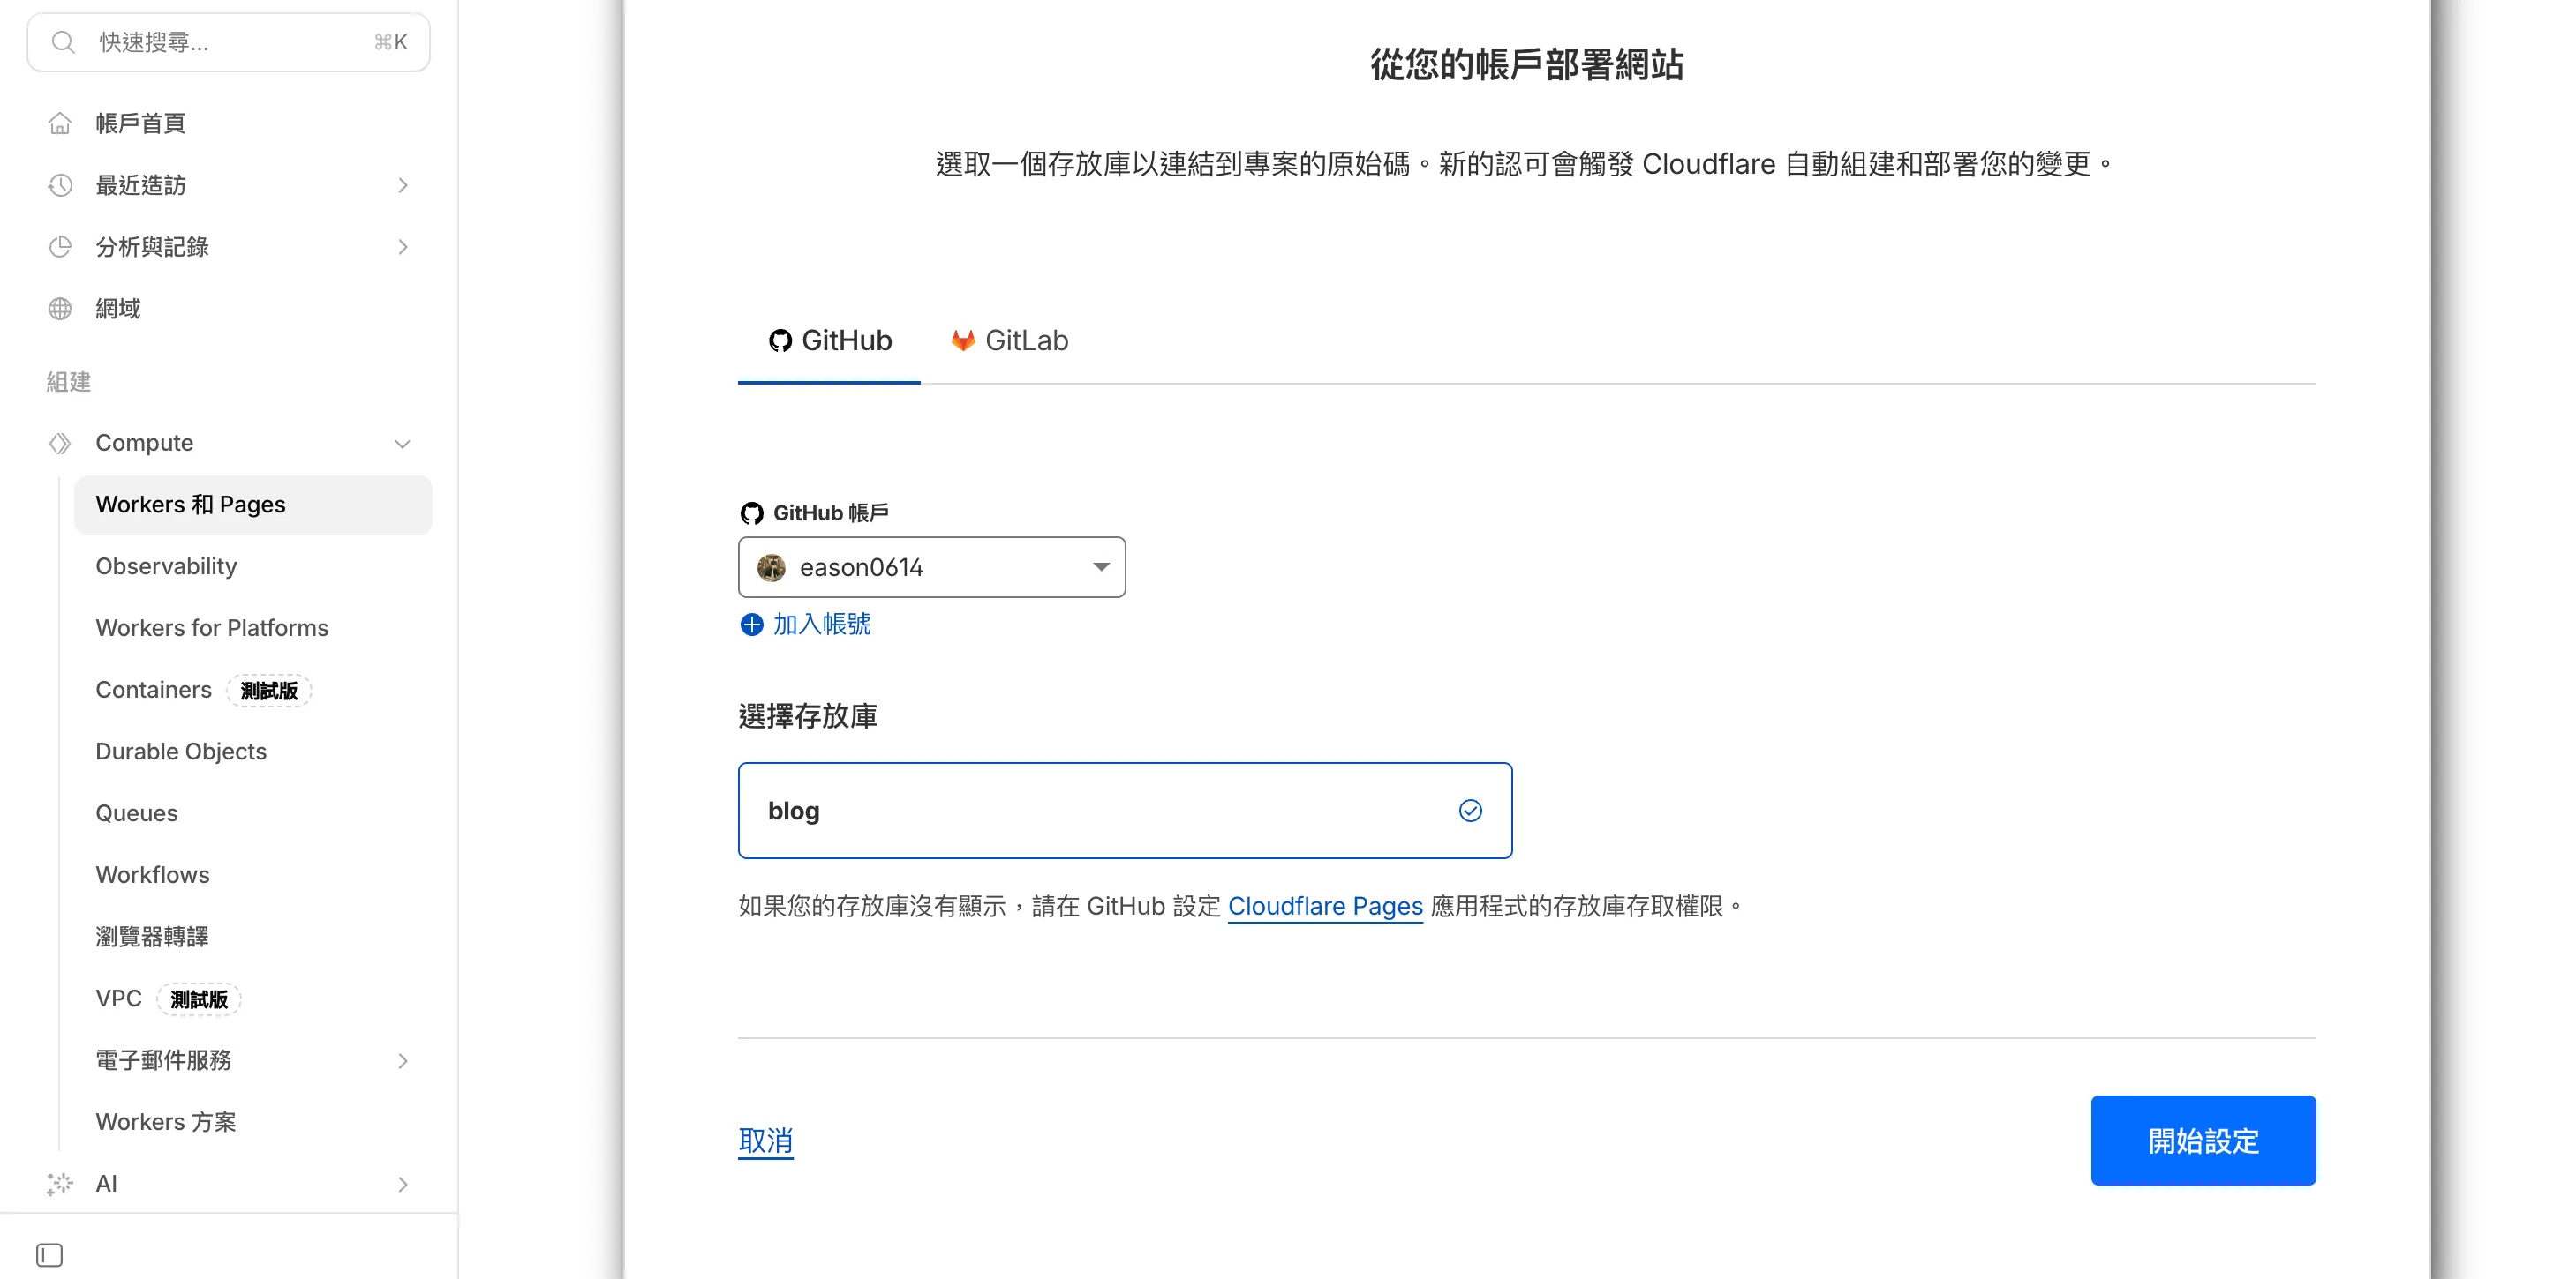Switch to the GitLab tab

[x=1009, y=340]
